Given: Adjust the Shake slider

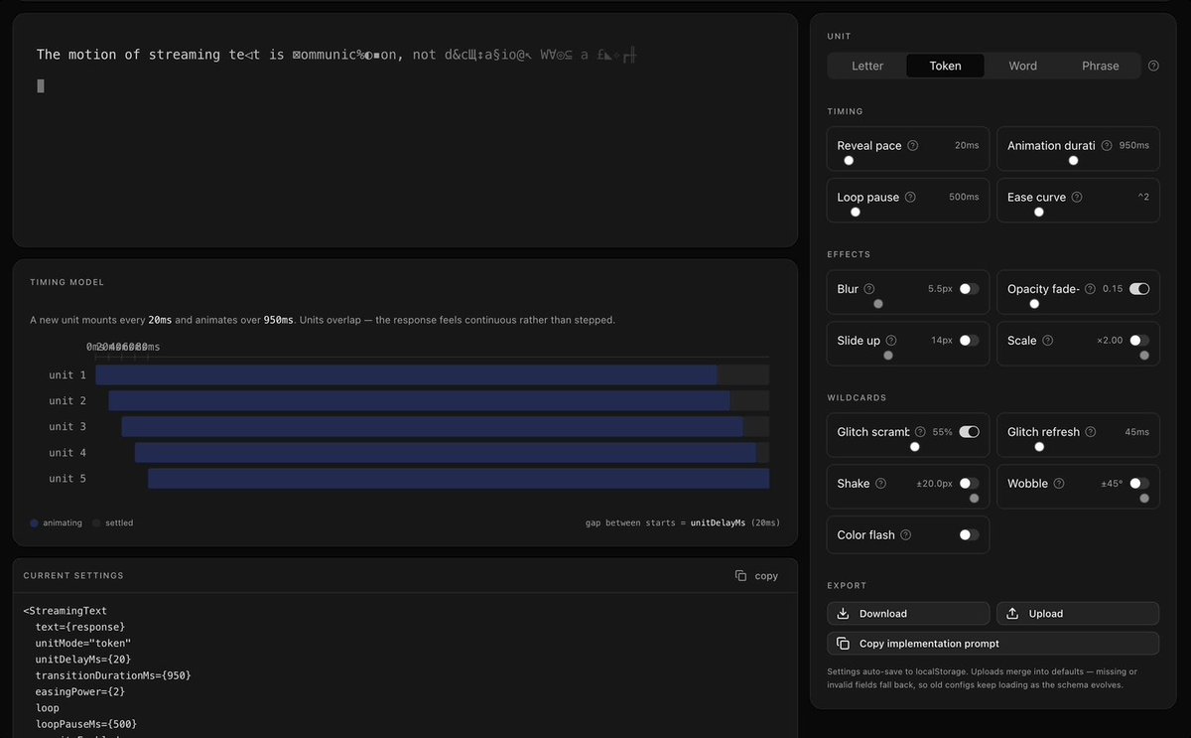Looking at the screenshot, I should tap(974, 498).
